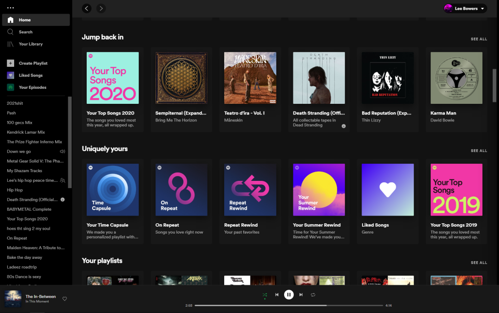499x313 pixels.
Task: Click See All for Uniquely yours
Action: 479,151
